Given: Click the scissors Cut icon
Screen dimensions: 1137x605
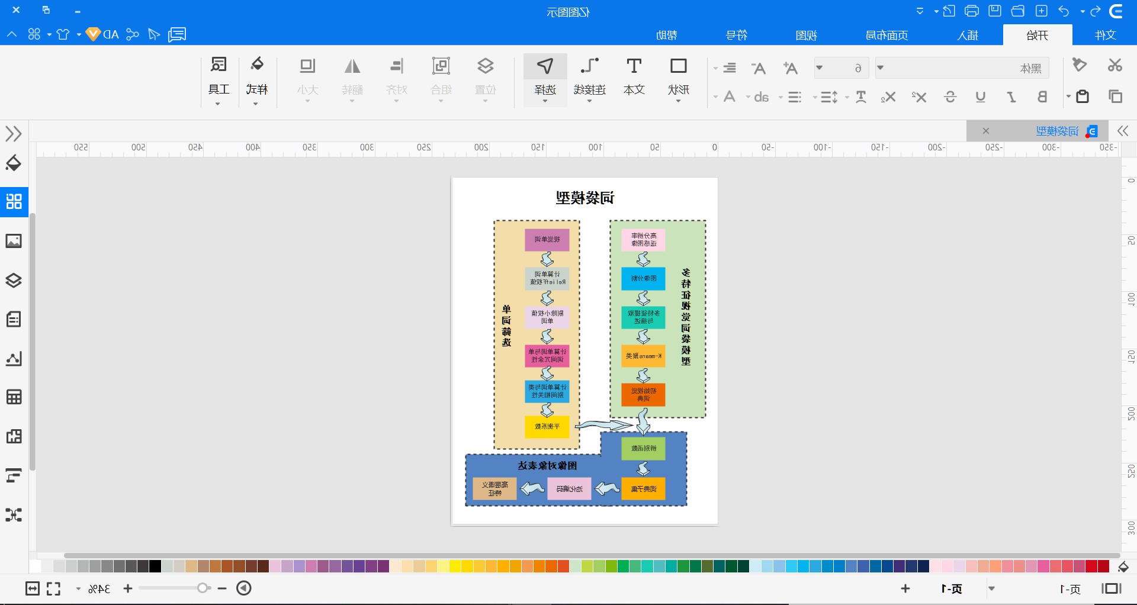Looking at the screenshot, I should (1115, 65).
